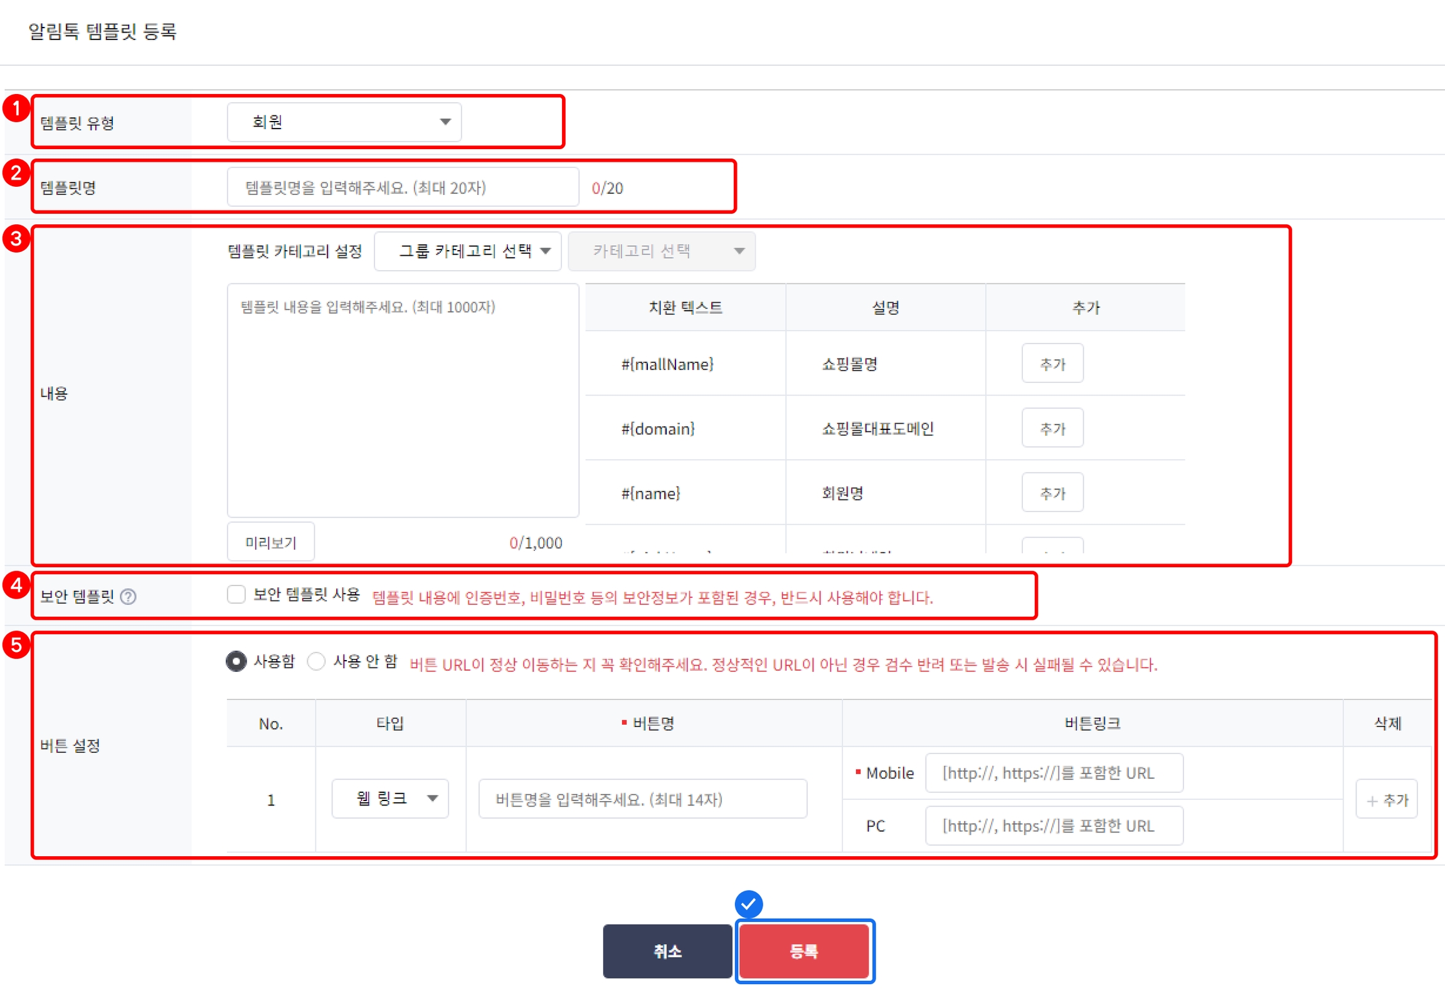Image resolution: width=1445 pixels, height=996 pixels.
Task: Enable the 보안 템플릿 사용 checkbox
Action: point(236,594)
